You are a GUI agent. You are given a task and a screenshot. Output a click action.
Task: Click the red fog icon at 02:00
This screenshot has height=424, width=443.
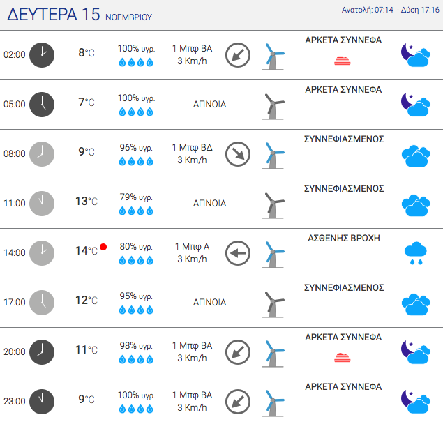pyautogui.click(x=343, y=61)
